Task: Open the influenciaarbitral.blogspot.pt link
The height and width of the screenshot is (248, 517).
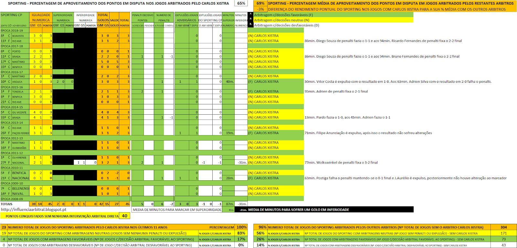Action: [34, 209]
